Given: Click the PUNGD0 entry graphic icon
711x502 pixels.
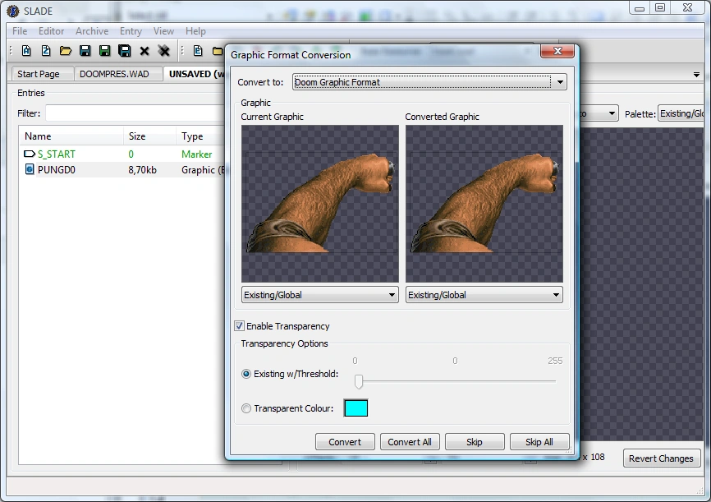Looking at the screenshot, I should [x=30, y=170].
